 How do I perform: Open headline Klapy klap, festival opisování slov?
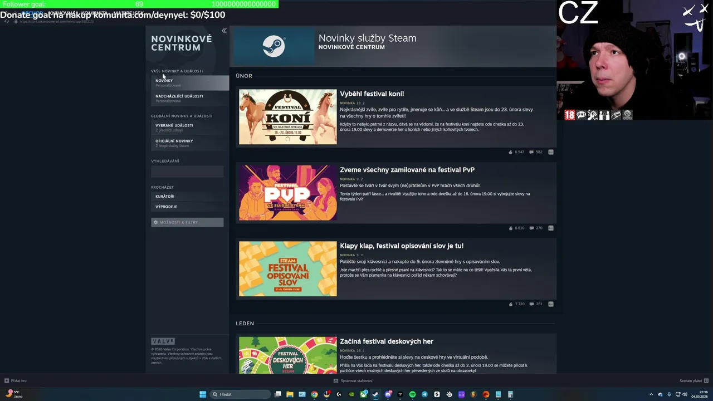pyautogui.click(x=402, y=246)
